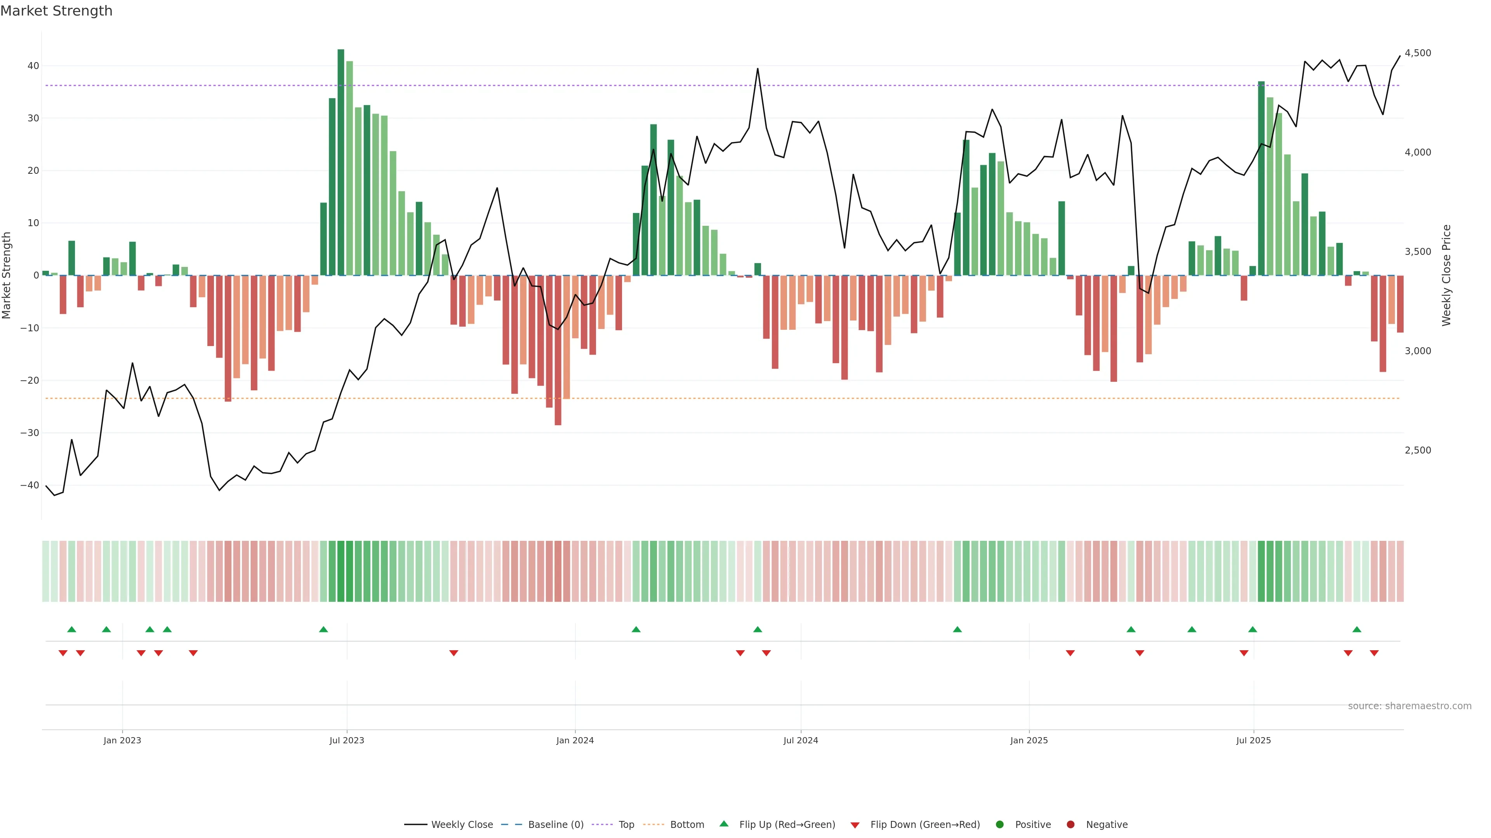Click the Market Strength chart title
This screenshot has width=1491, height=838.
tap(56, 11)
